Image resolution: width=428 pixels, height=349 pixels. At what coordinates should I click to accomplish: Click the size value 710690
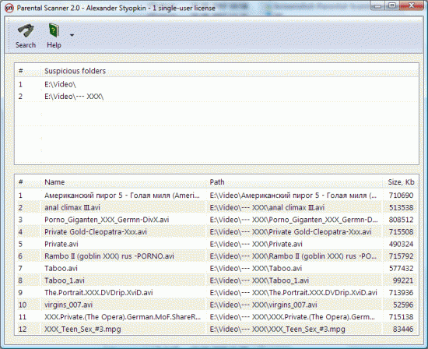coord(401,196)
